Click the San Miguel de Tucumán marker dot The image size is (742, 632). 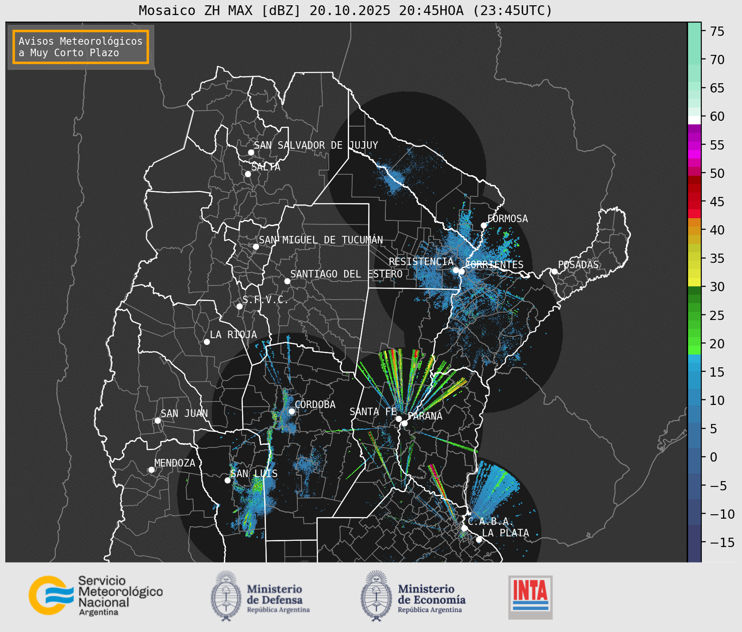256,247
